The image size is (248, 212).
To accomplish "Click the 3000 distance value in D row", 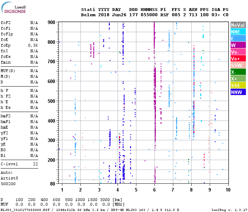I will (x=105, y=200).
